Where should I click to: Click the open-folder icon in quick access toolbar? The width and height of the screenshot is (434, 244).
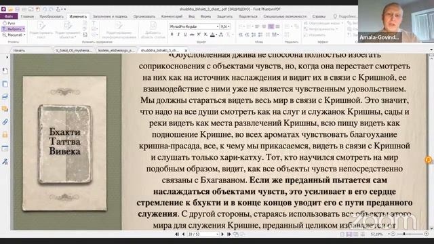pyautogui.click(x=11, y=9)
